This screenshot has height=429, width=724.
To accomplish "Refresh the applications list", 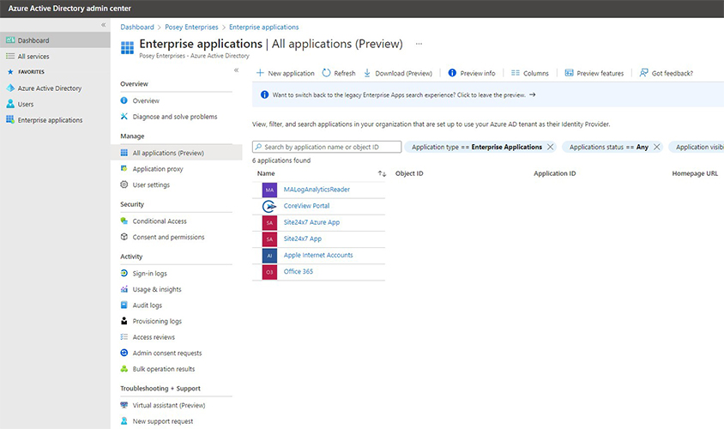I will tap(339, 73).
